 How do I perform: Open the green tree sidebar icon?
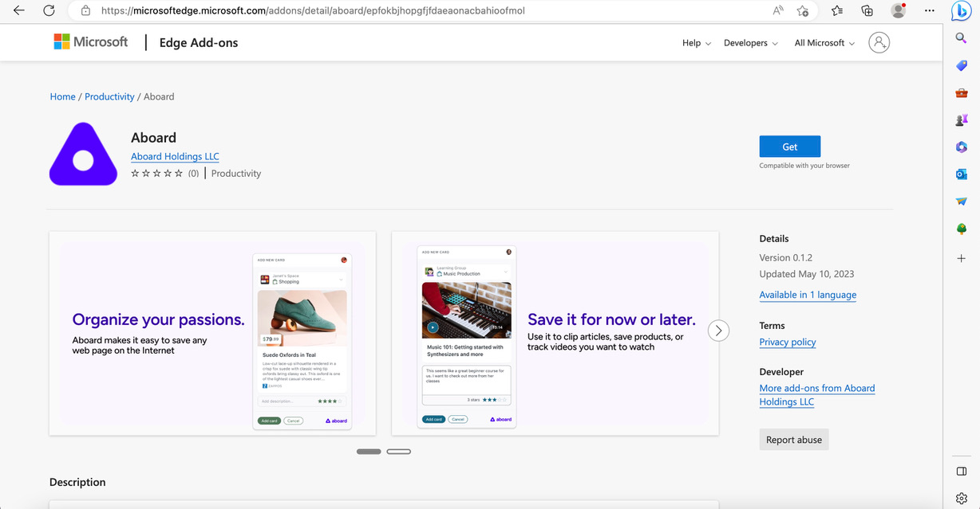pos(962,229)
